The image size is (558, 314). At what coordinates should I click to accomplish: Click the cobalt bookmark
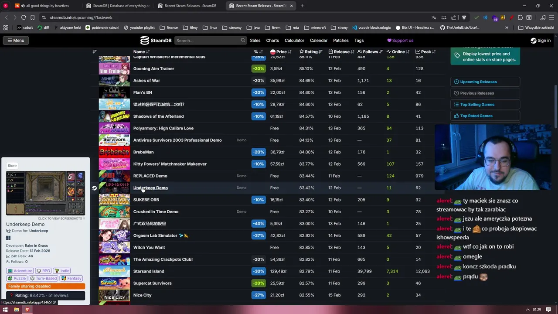(x=24, y=27)
